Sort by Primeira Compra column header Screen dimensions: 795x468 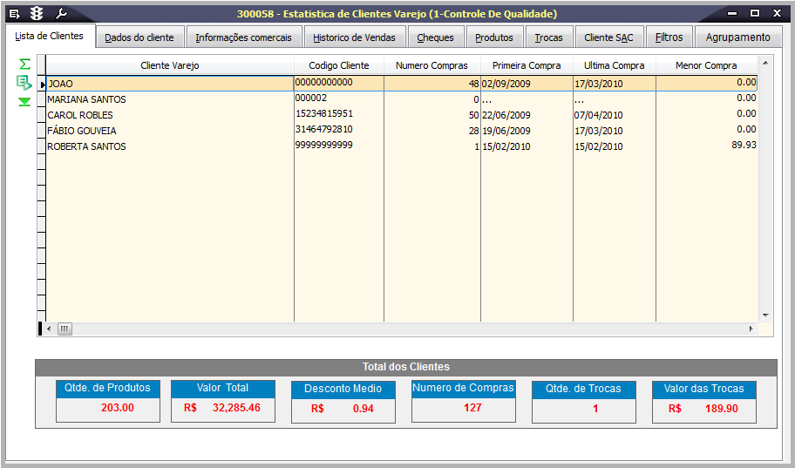pos(527,65)
